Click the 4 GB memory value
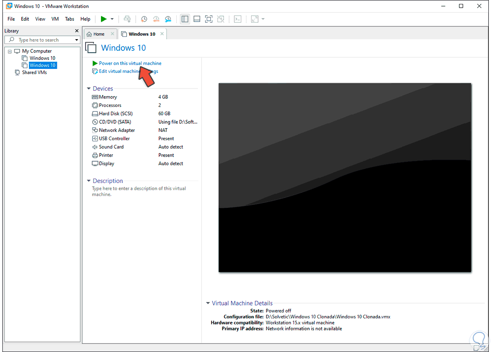The image size is (492, 352). click(163, 97)
